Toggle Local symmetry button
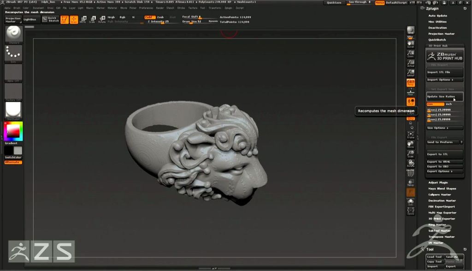 click(411, 102)
